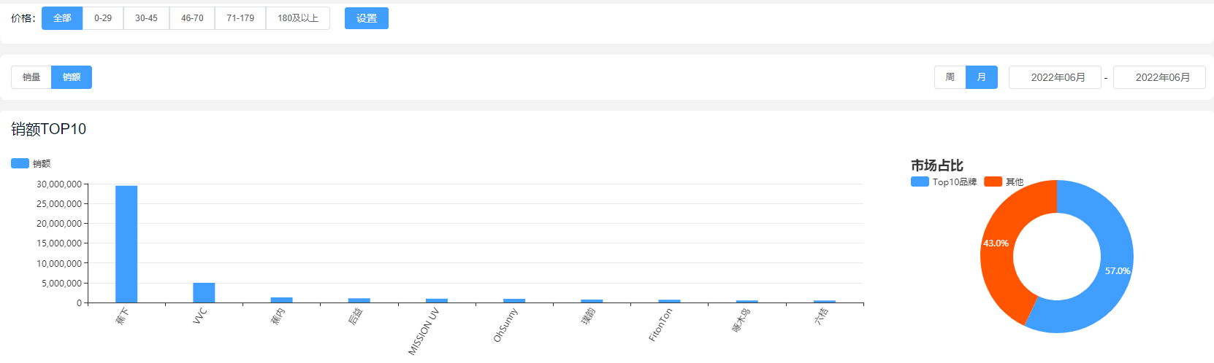Switch to the 销量 tab
The image size is (1214, 363).
point(31,77)
